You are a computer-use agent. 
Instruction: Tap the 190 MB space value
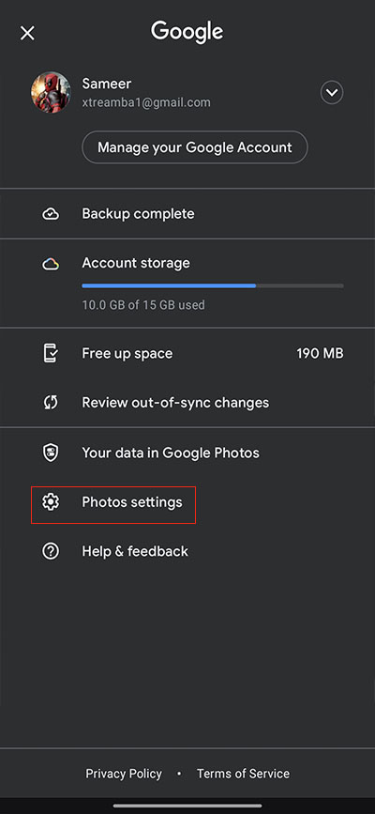tap(320, 354)
